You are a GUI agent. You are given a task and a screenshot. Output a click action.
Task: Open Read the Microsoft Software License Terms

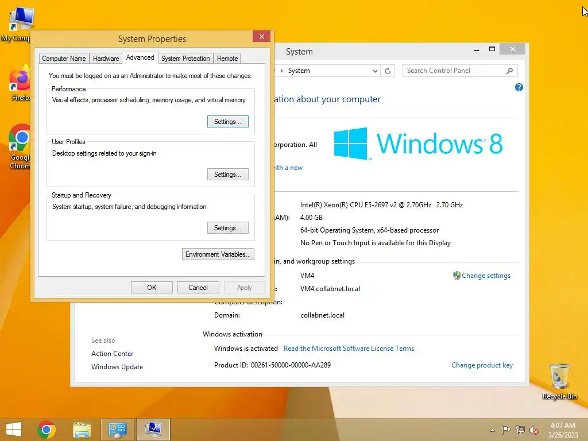point(349,349)
